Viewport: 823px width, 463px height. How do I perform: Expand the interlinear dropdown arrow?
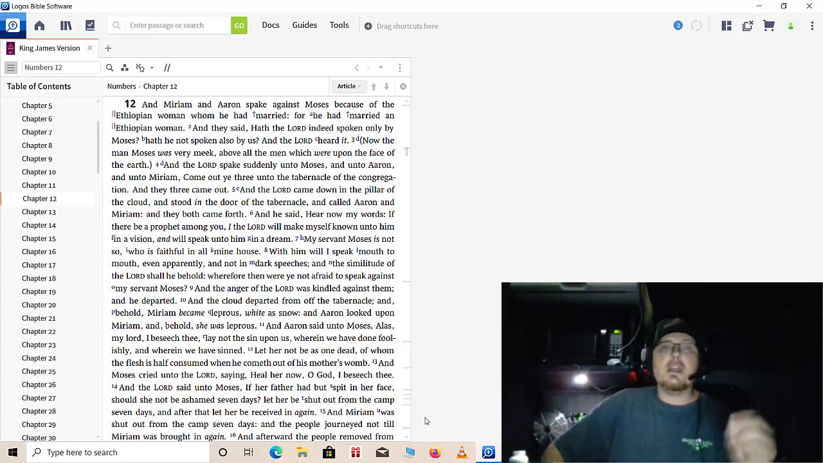[x=152, y=68]
